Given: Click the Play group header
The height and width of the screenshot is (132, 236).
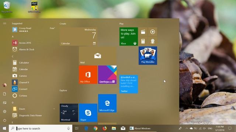Looking at the screenshot, I should pyautogui.click(x=121, y=23).
